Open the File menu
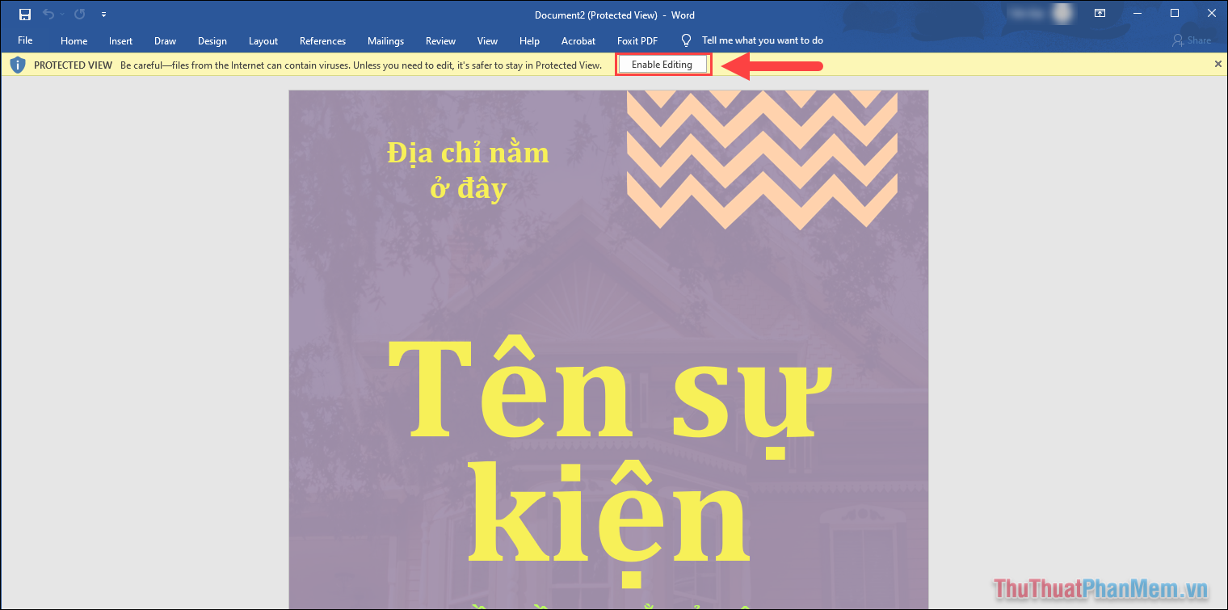This screenshot has height=610, width=1228. point(25,40)
